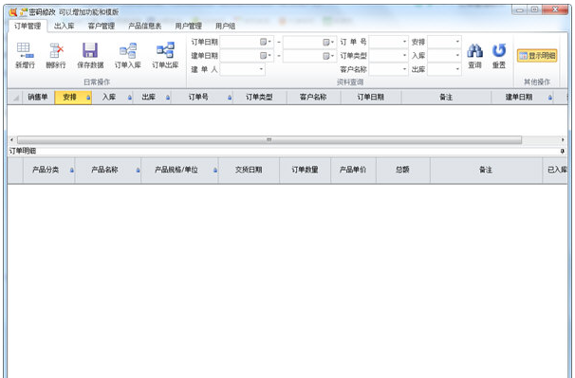The height and width of the screenshot is (378, 575).
Task: Expand the 安排 filter dropdown
Action: coord(457,42)
